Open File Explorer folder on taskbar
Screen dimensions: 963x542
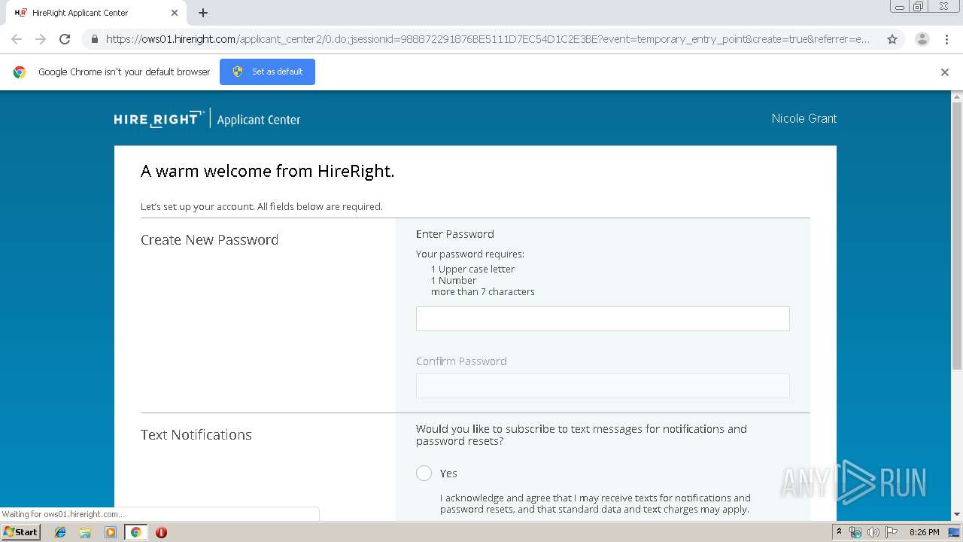[85, 532]
